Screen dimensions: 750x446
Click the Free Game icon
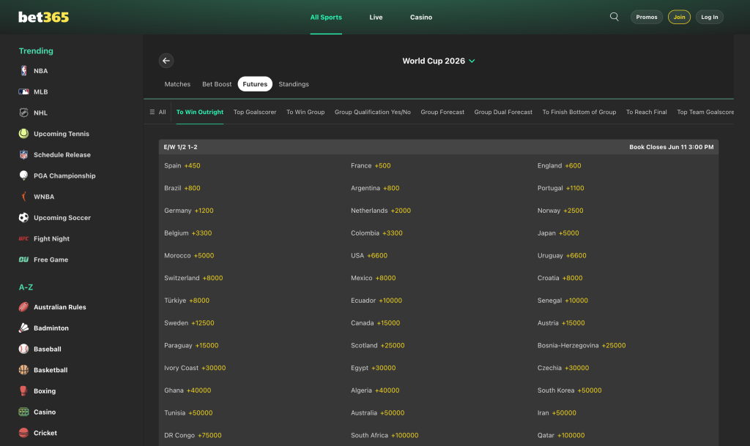click(23, 260)
